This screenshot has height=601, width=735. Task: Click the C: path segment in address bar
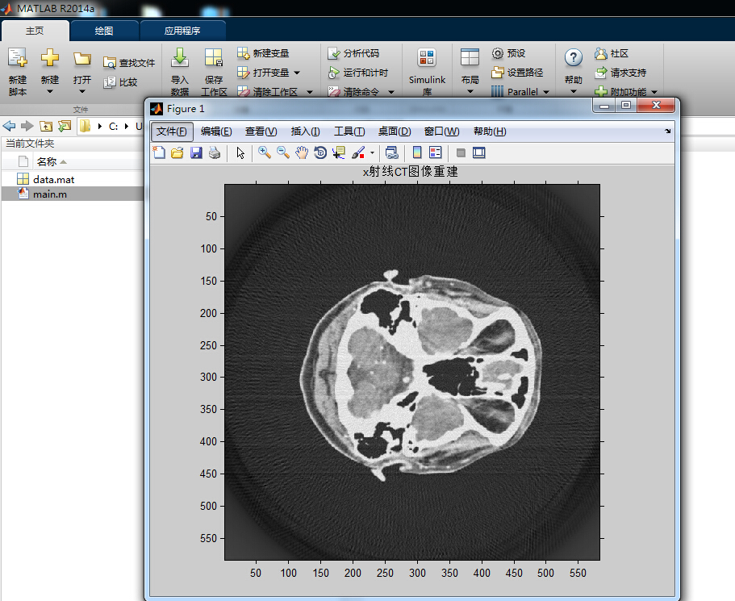click(114, 126)
